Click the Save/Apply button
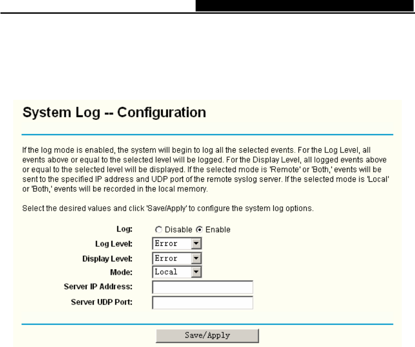 click(207, 336)
